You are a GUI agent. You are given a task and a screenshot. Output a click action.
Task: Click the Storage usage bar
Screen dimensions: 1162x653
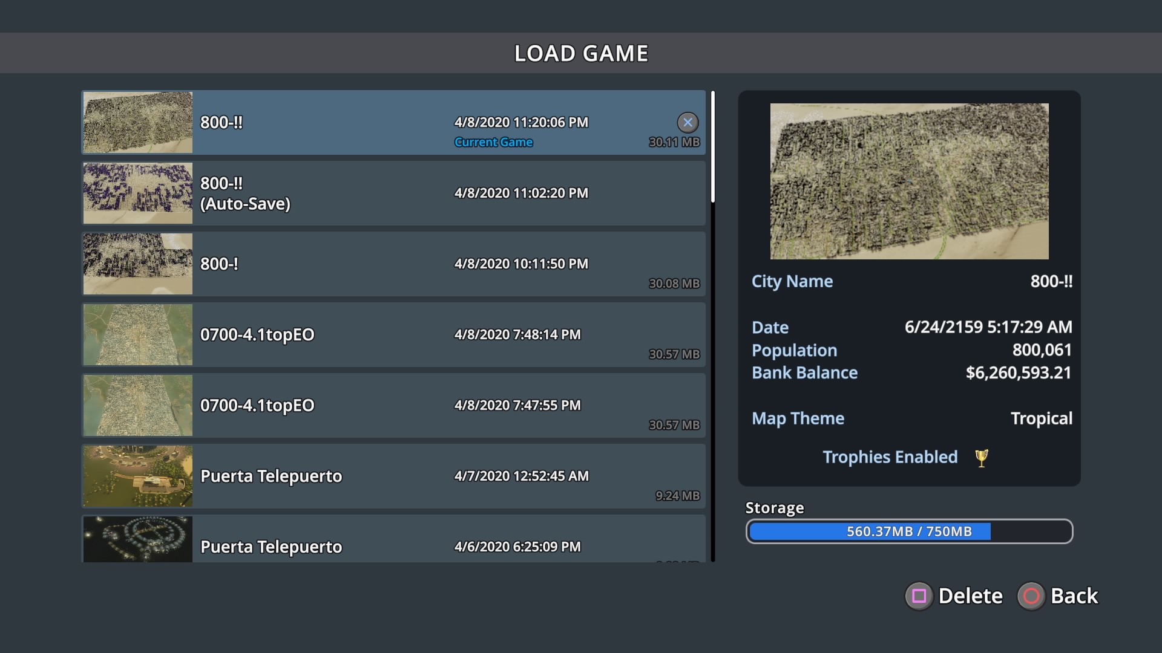(909, 531)
